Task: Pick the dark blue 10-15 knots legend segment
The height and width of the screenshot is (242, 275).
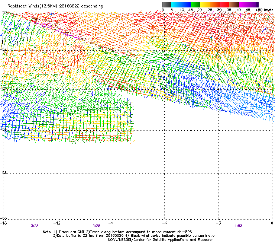Action: click(186, 4)
